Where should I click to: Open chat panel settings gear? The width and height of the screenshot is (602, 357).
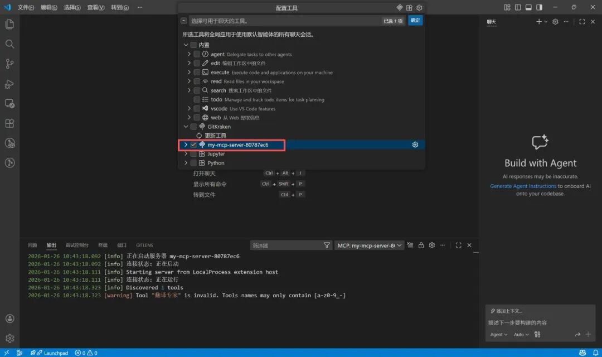pyautogui.click(x=555, y=22)
